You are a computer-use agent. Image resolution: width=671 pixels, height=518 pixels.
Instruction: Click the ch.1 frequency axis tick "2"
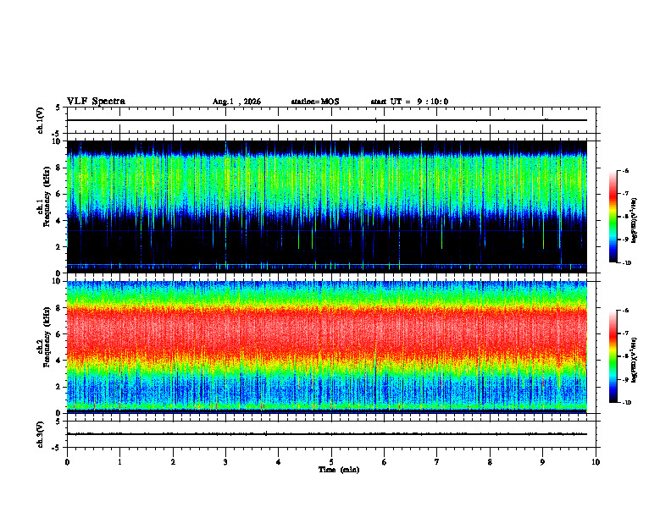pyautogui.click(x=58, y=247)
